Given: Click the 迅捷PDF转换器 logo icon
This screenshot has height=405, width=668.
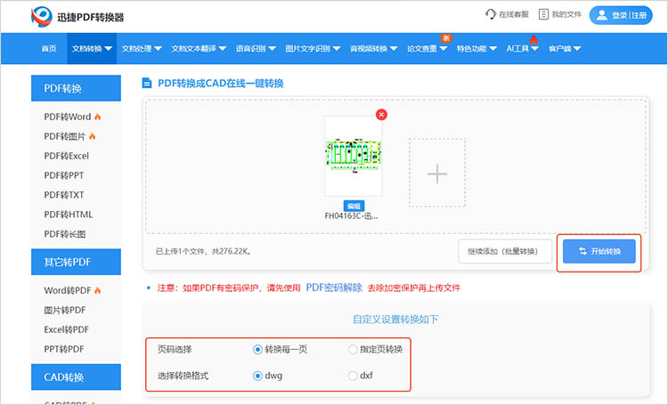Looking at the screenshot, I should 41,17.
